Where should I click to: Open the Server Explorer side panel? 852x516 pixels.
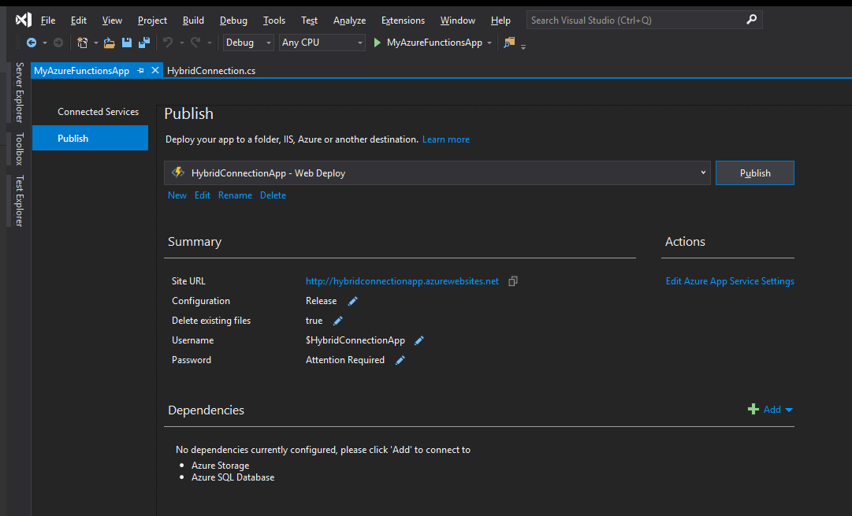click(x=20, y=92)
